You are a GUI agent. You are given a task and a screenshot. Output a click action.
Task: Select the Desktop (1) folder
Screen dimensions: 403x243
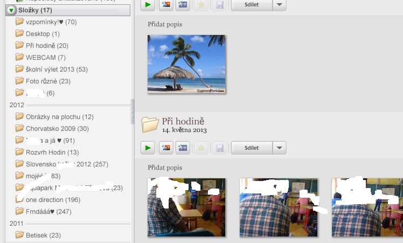(43, 34)
